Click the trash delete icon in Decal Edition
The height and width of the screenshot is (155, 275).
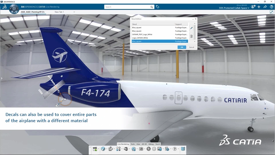[x=191, y=36]
